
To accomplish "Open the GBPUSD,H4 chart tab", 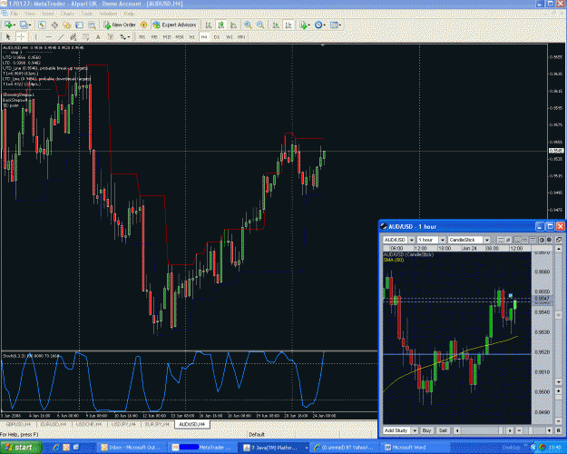I will tap(18, 424).
